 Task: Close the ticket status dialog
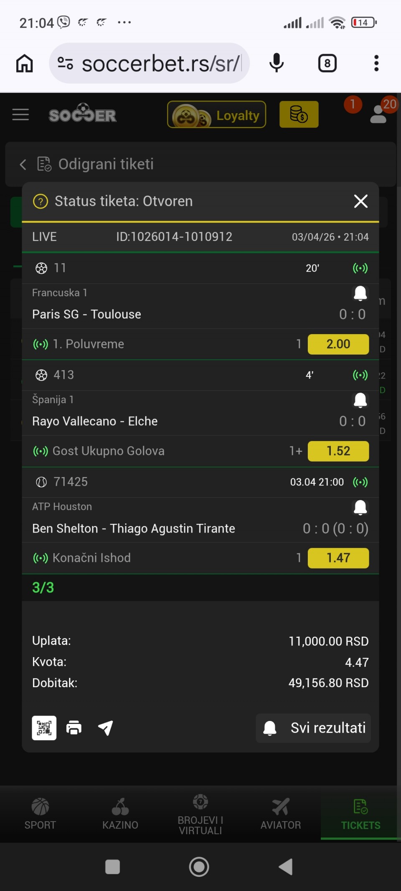pyautogui.click(x=360, y=201)
